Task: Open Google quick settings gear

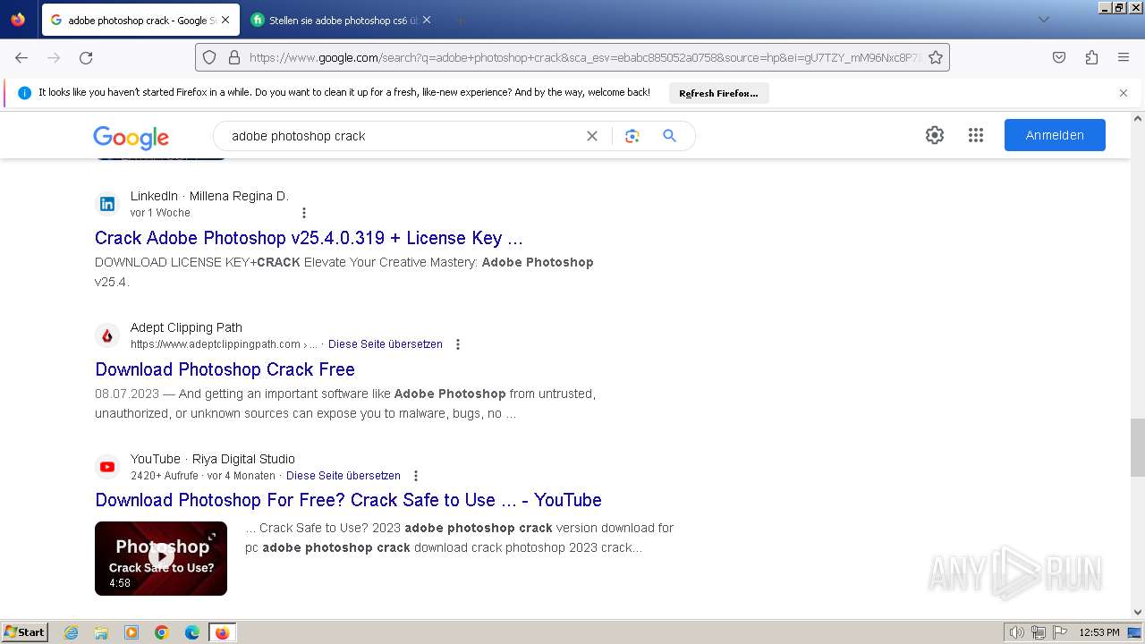Action: [935, 135]
